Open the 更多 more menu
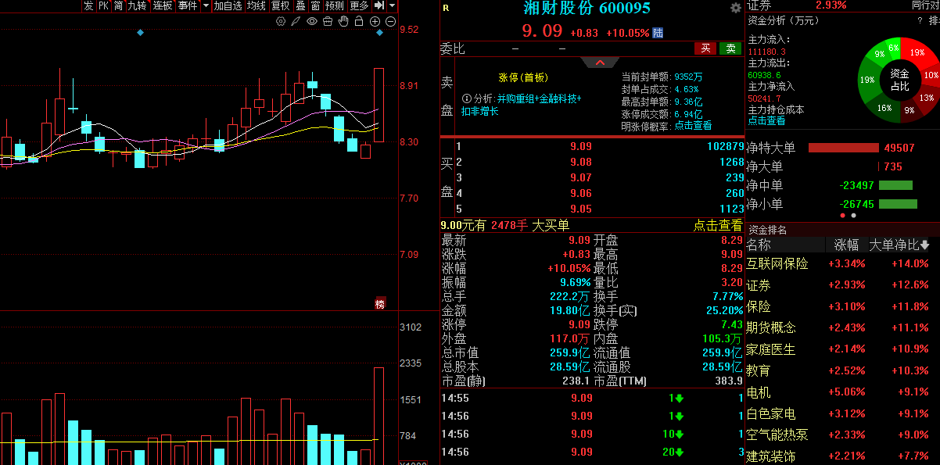Image resolution: width=940 pixels, height=465 pixels. click(359, 5)
